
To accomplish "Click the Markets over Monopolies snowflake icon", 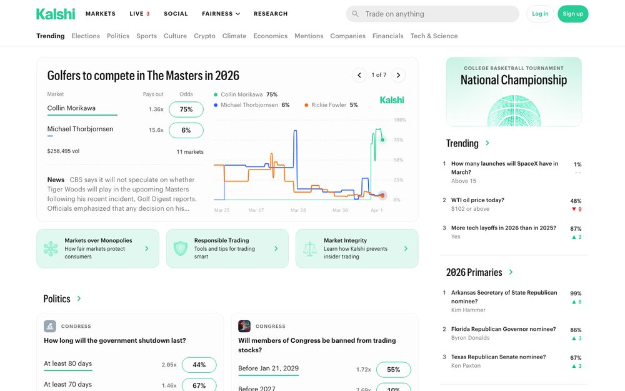I will tap(51, 248).
